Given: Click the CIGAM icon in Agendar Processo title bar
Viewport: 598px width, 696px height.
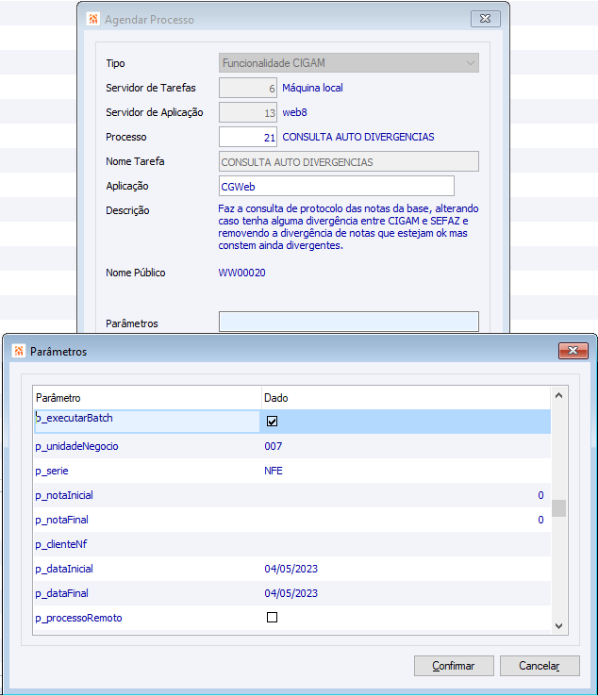Looking at the screenshot, I should click(x=93, y=19).
